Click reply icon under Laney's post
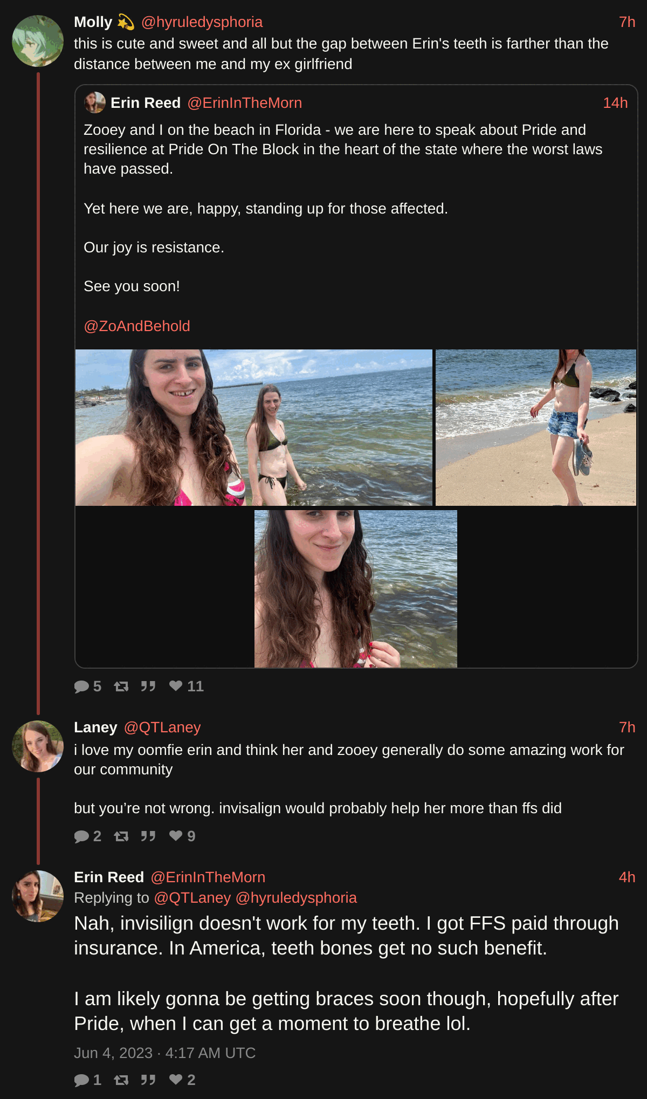 point(82,836)
